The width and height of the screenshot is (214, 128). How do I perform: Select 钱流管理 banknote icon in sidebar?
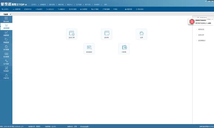click(6, 55)
